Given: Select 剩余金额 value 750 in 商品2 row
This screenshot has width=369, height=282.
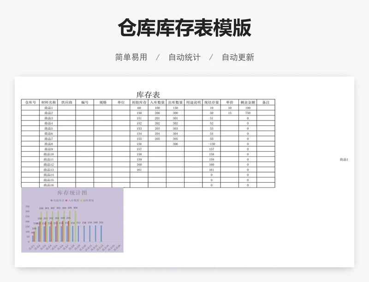Looking at the screenshot, I should 248,113.
